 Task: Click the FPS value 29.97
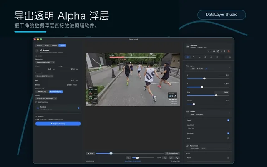pos(72,81)
